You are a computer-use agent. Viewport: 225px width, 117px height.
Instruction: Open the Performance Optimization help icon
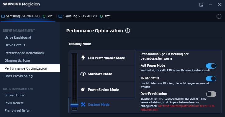pyautogui.click(x=127, y=31)
